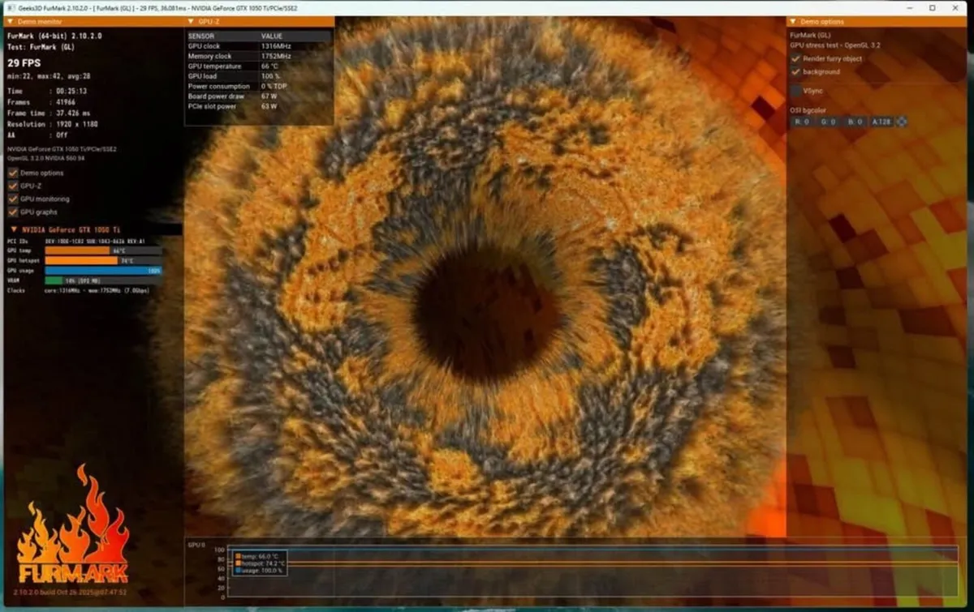974x612 pixels.
Task: Enable the VSync checkbox
Action: [796, 91]
